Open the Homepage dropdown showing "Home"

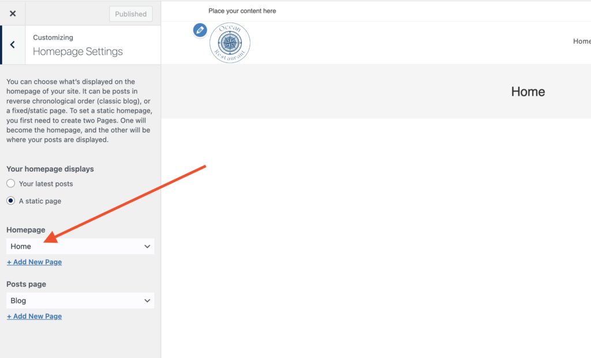click(x=75, y=246)
